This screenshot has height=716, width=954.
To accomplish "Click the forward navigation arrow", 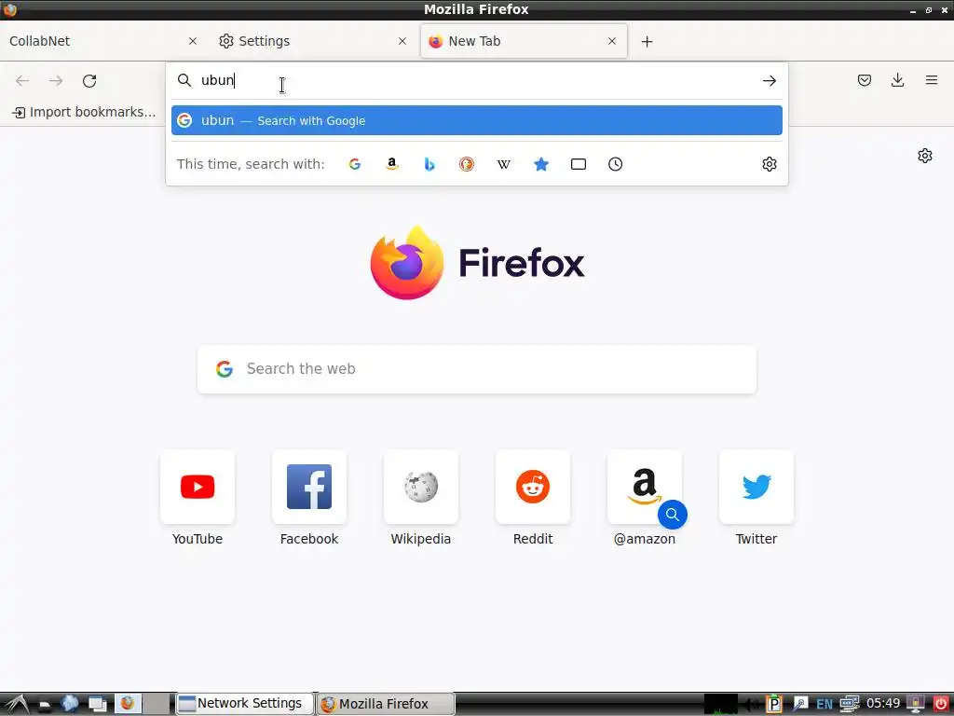I will tap(56, 81).
